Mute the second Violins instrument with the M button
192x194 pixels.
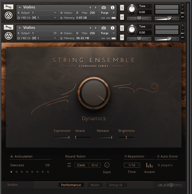click(122, 37)
